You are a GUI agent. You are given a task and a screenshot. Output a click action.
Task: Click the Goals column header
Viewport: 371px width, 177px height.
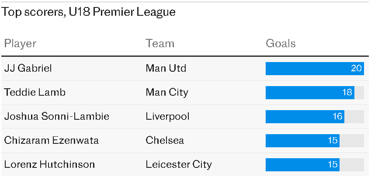click(x=281, y=44)
